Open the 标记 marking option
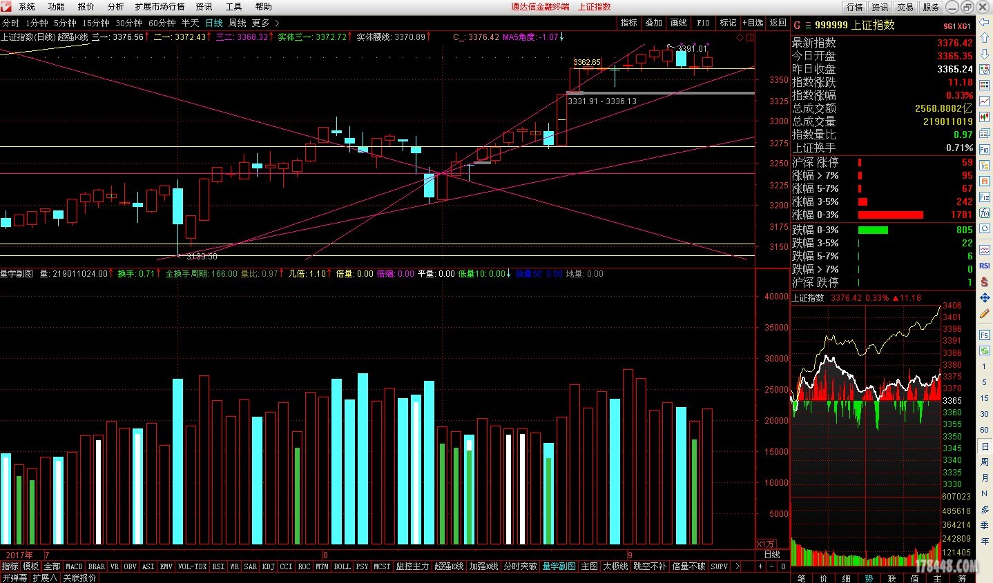Viewport: 993px width, 583px height. coord(728,23)
